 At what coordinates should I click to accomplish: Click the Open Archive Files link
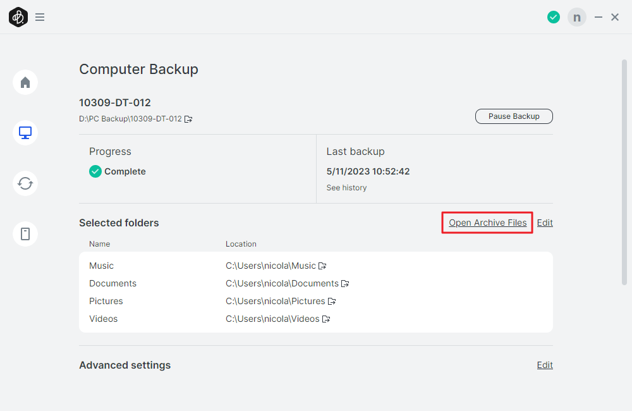tap(487, 223)
